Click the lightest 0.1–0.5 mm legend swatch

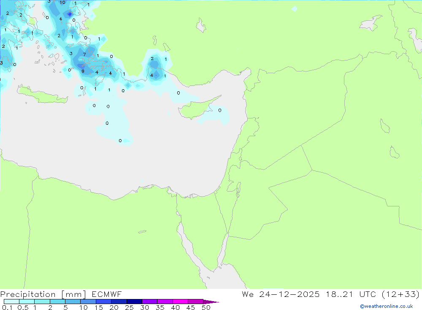[11, 302]
